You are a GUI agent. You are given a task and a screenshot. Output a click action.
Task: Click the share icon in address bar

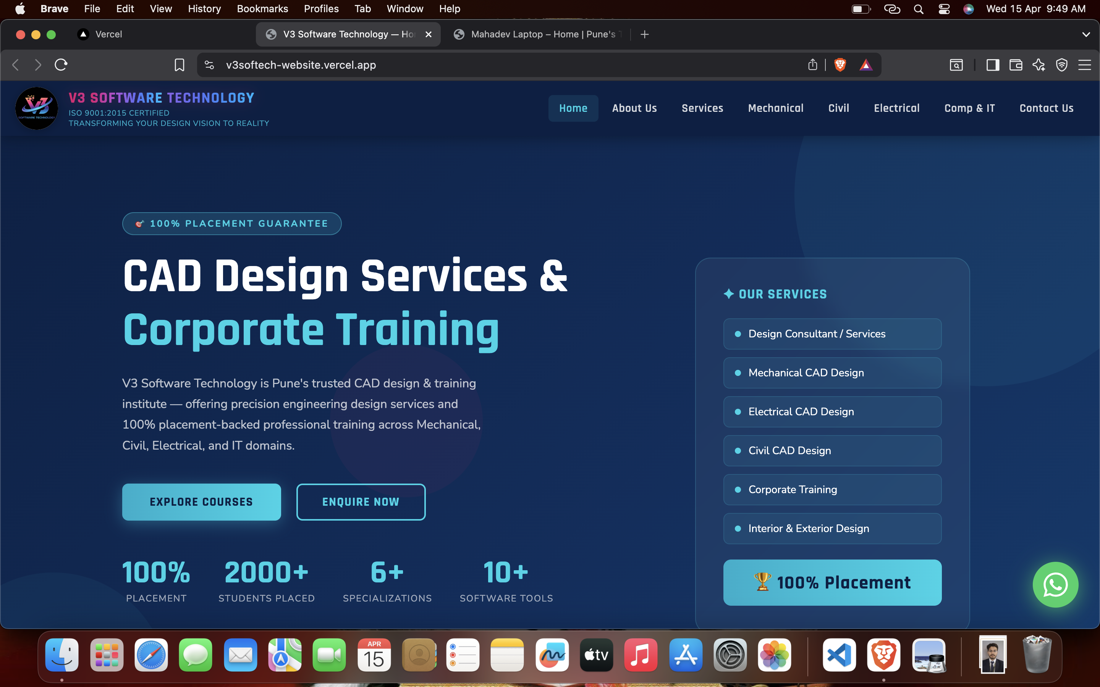point(813,65)
